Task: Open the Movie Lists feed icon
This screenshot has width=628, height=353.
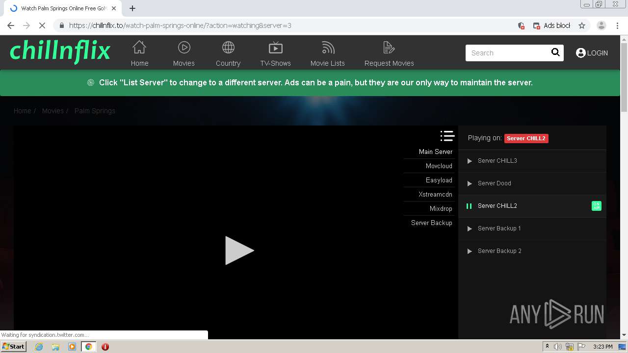Action: click(328, 47)
